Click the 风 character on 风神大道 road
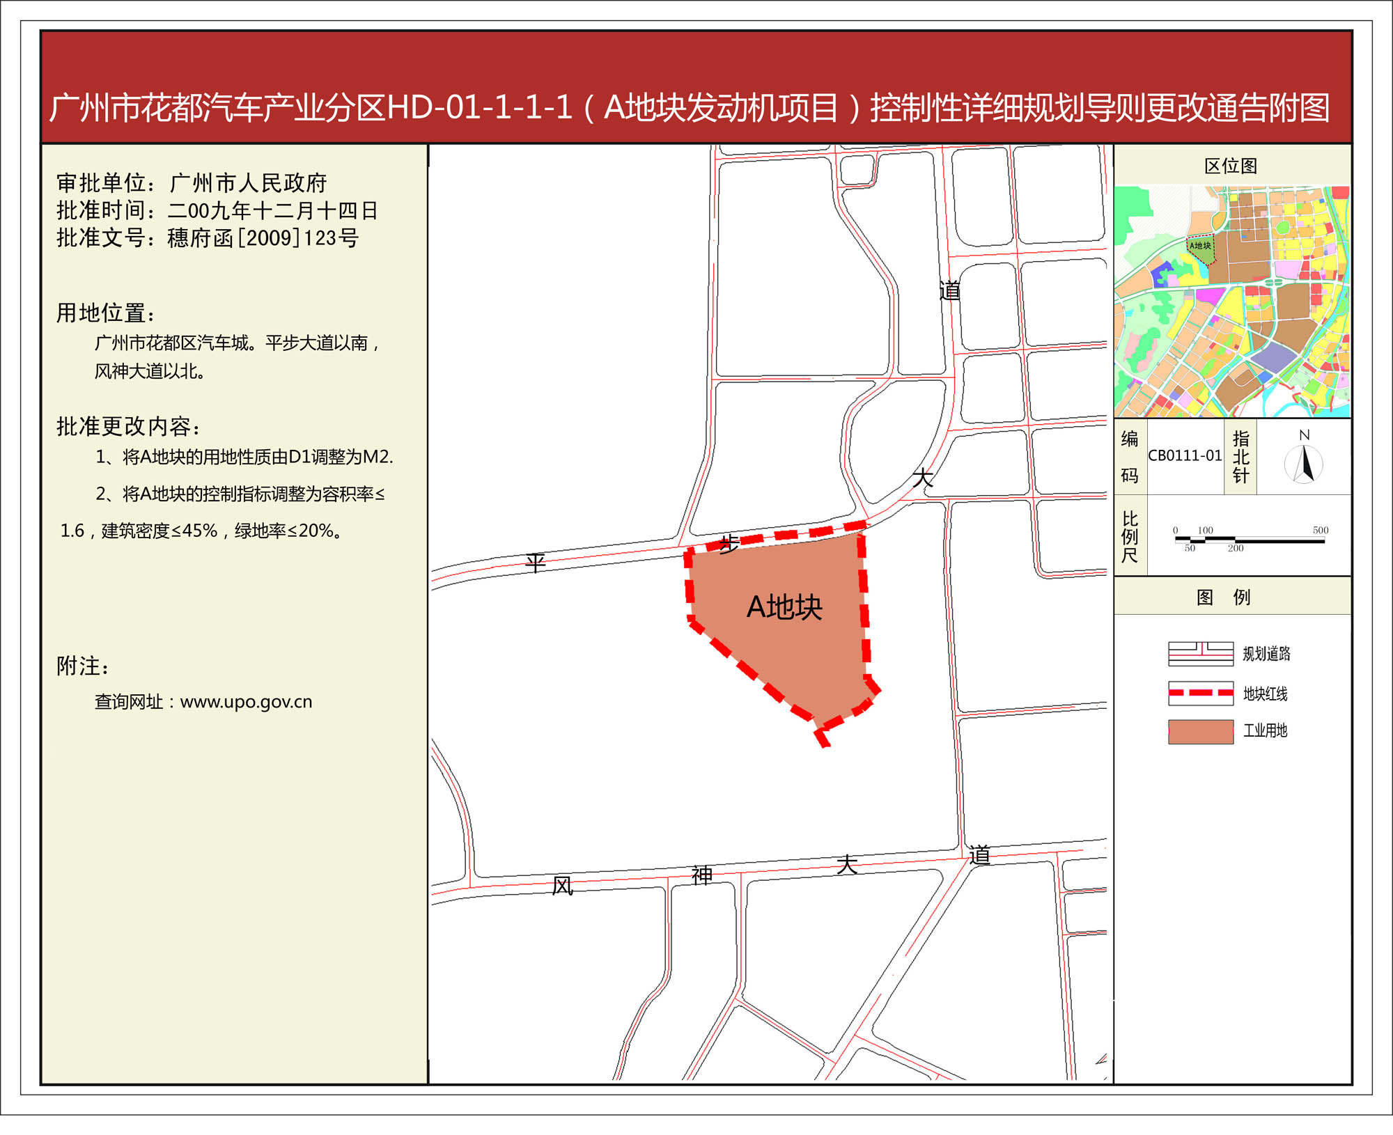 (x=562, y=886)
